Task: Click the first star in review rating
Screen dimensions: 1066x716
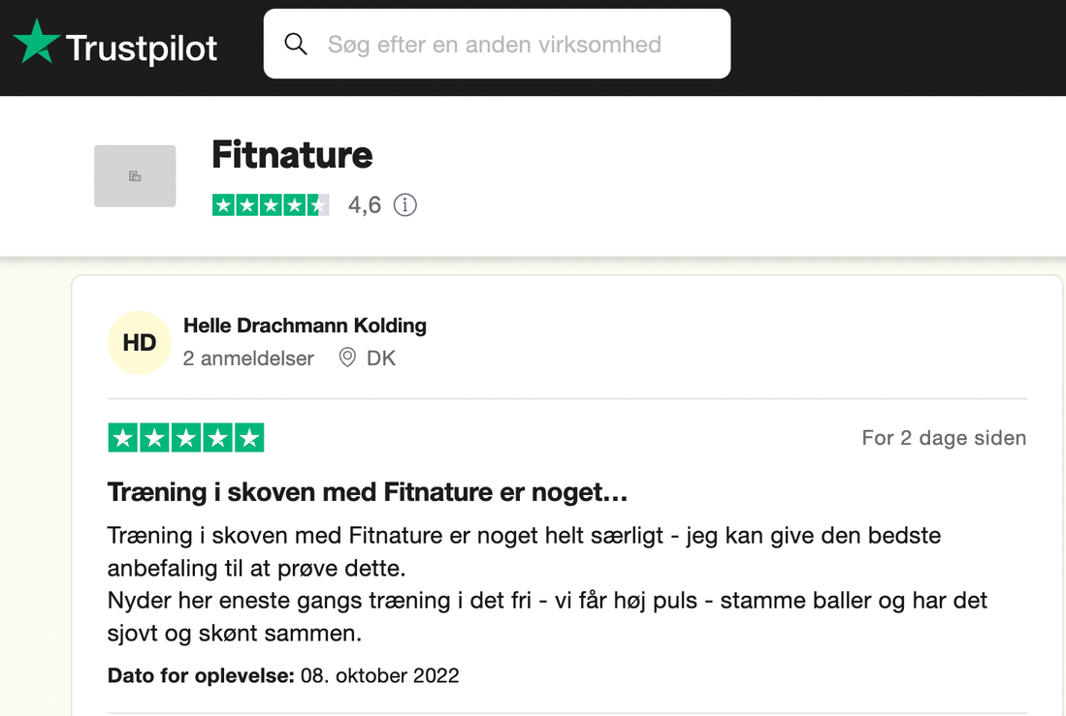Action: [x=123, y=438]
